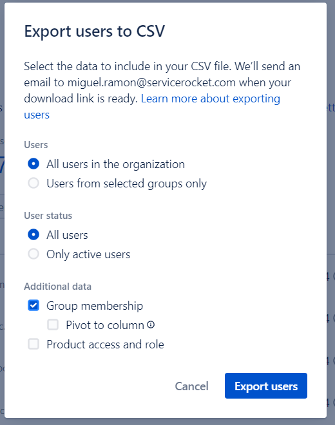Viewport: 335px width, 425px height.
Task: Click the Pivot to column label text
Action: [105, 325]
